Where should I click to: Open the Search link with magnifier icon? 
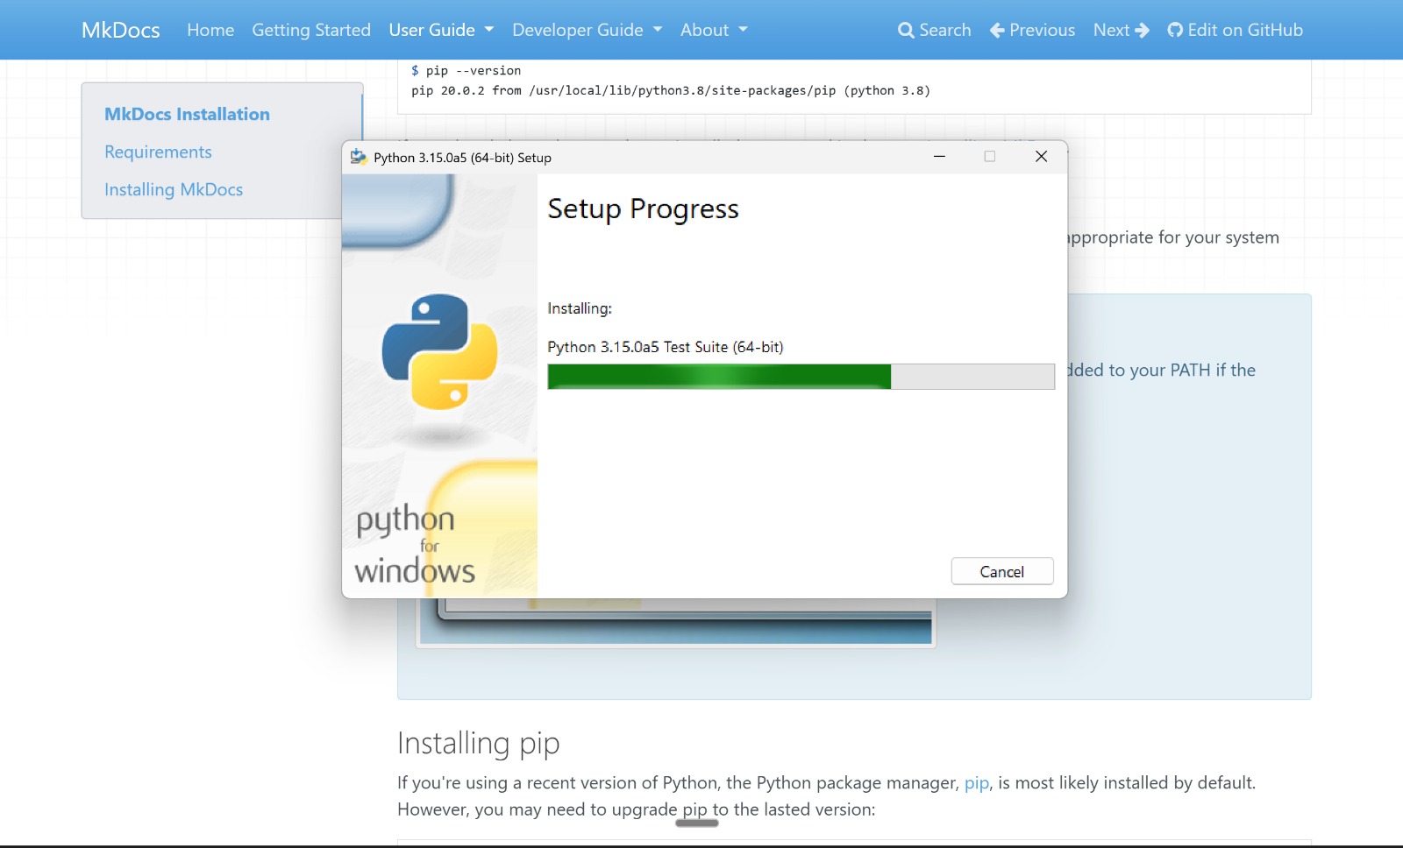click(x=934, y=30)
